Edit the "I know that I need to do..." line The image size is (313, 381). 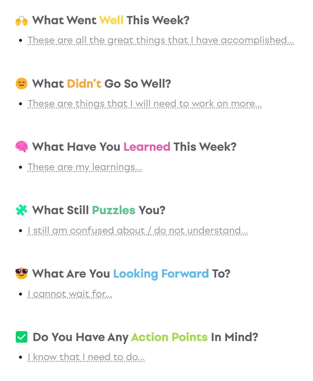(86, 357)
